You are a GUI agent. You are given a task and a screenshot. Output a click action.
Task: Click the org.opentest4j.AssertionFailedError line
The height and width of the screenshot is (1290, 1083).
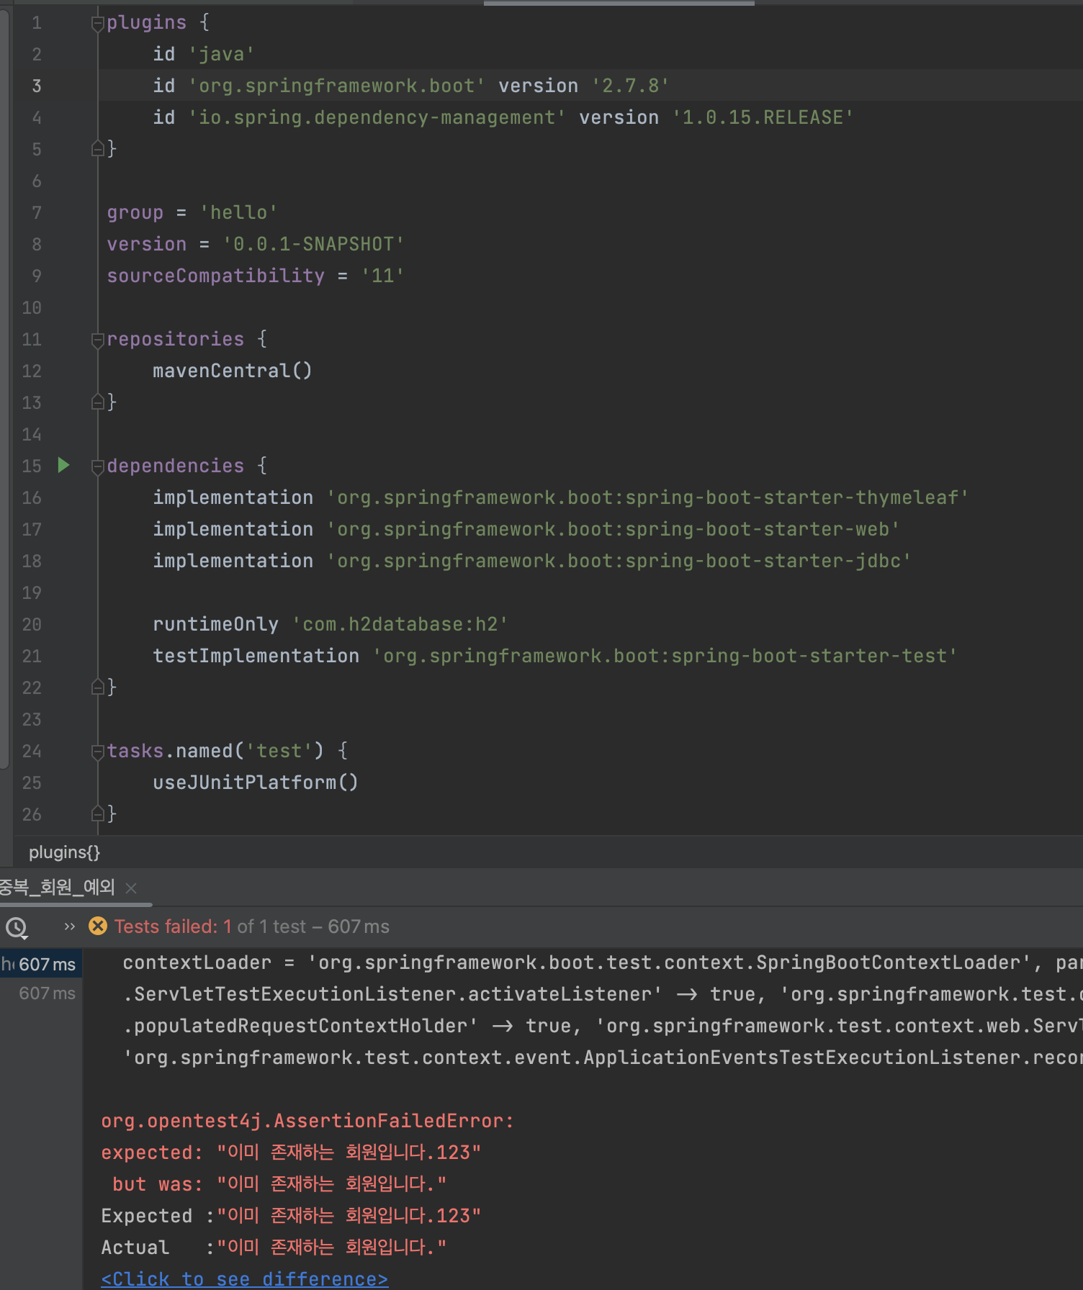pos(308,1121)
